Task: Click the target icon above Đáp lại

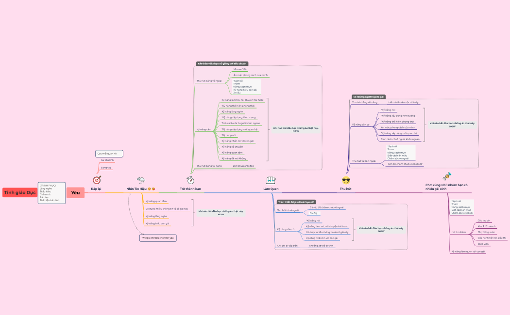Action: [97, 180]
